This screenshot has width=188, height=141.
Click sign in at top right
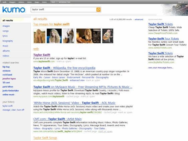click(x=181, y=2)
